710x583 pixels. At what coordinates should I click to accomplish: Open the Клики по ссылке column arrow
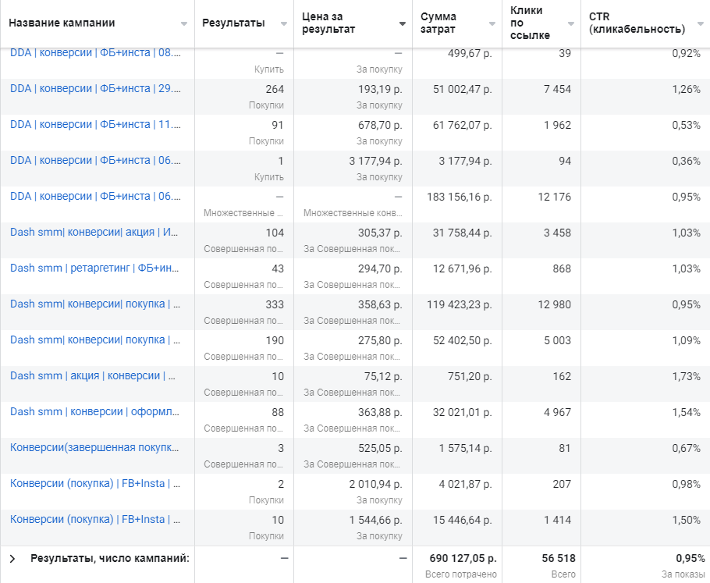pyautogui.click(x=571, y=23)
